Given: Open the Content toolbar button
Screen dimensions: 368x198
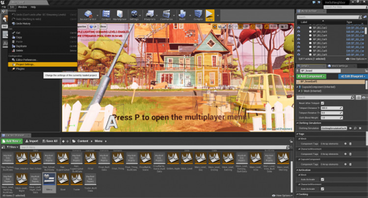Looking at the screenshot, I should (106, 16).
